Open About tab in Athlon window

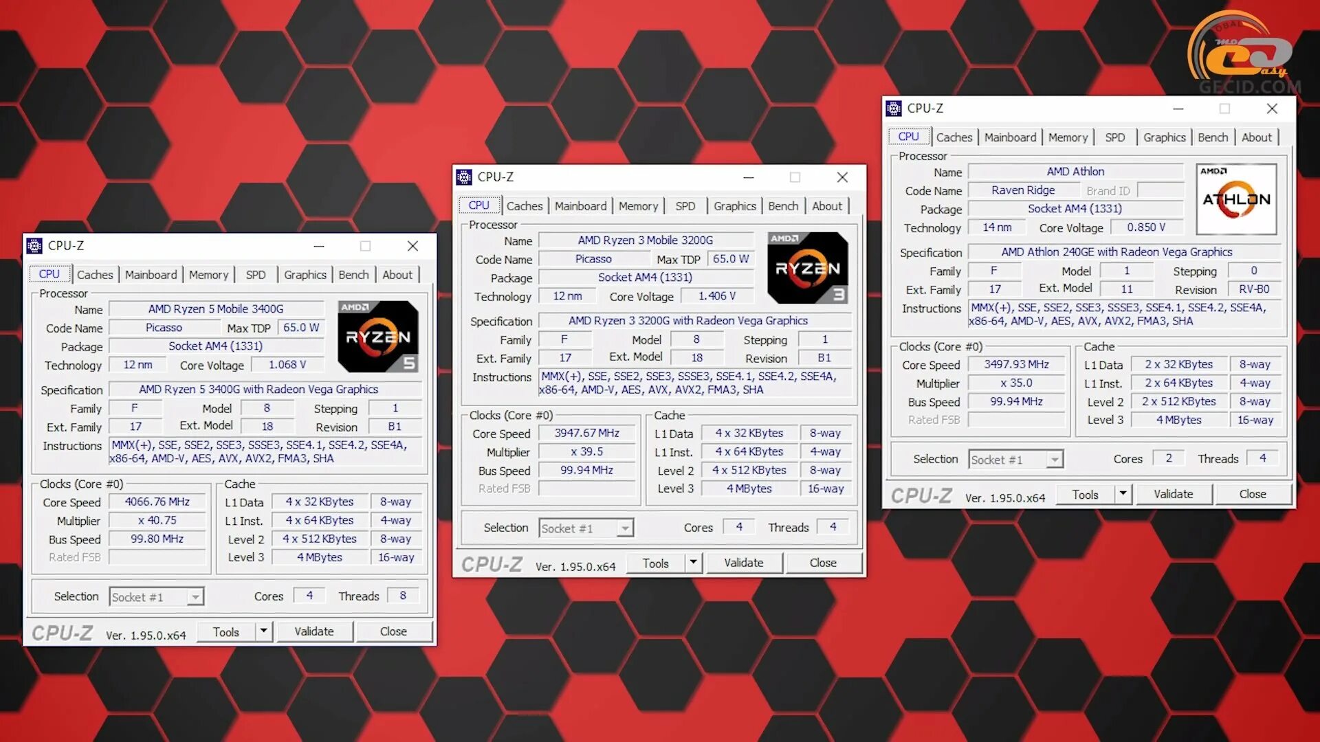(1257, 137)
